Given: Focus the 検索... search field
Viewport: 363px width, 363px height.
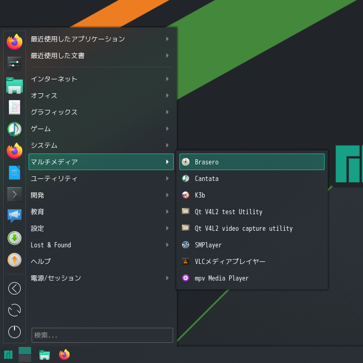Looking at the screenshot, I should point(102,335).
